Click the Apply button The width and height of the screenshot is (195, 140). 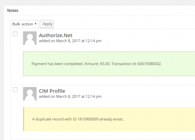click(x=47, y=24)
